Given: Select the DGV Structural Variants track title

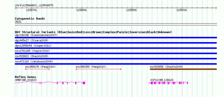Looking at the screenshot, I should 93,32.
